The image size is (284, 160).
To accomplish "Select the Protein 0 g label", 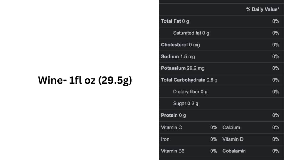I will 173,115.
